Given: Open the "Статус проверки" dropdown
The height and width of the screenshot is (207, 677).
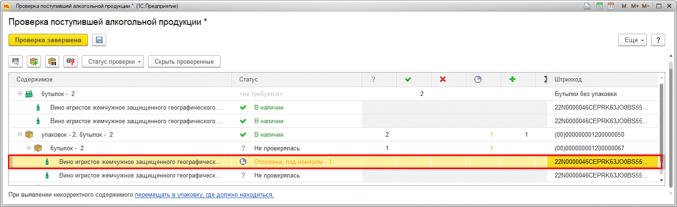Looking at the screenshot, I should pos(113,61).
